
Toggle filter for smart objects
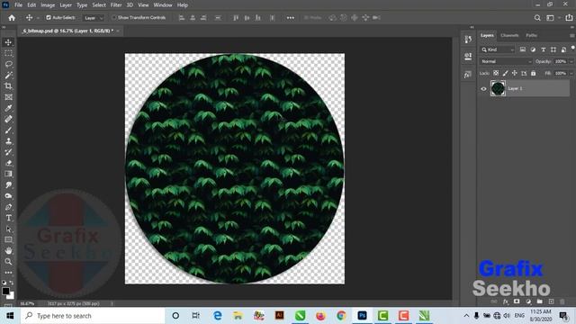(563, 49)
